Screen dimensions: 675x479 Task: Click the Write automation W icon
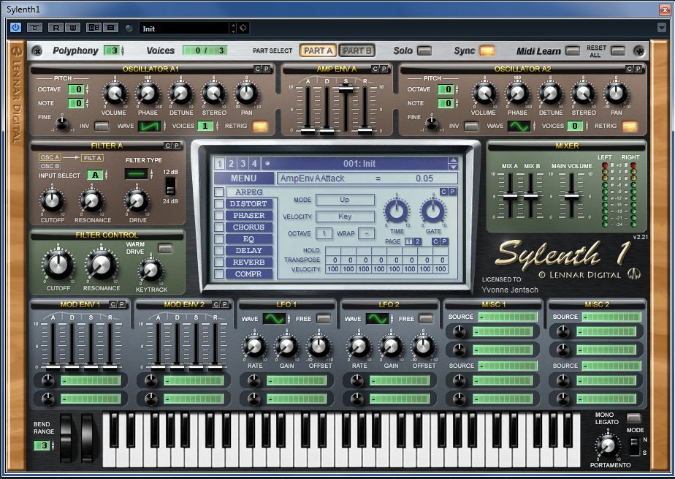coord(72,28)
